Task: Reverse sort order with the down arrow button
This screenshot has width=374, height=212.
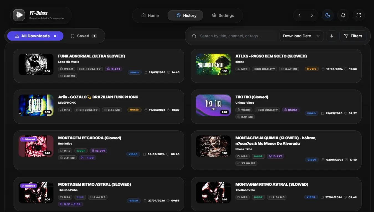Action: 332,36
